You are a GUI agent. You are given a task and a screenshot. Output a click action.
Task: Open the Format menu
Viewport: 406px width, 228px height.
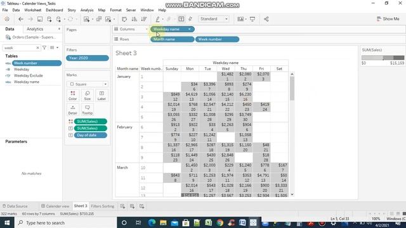coord(115,10)
